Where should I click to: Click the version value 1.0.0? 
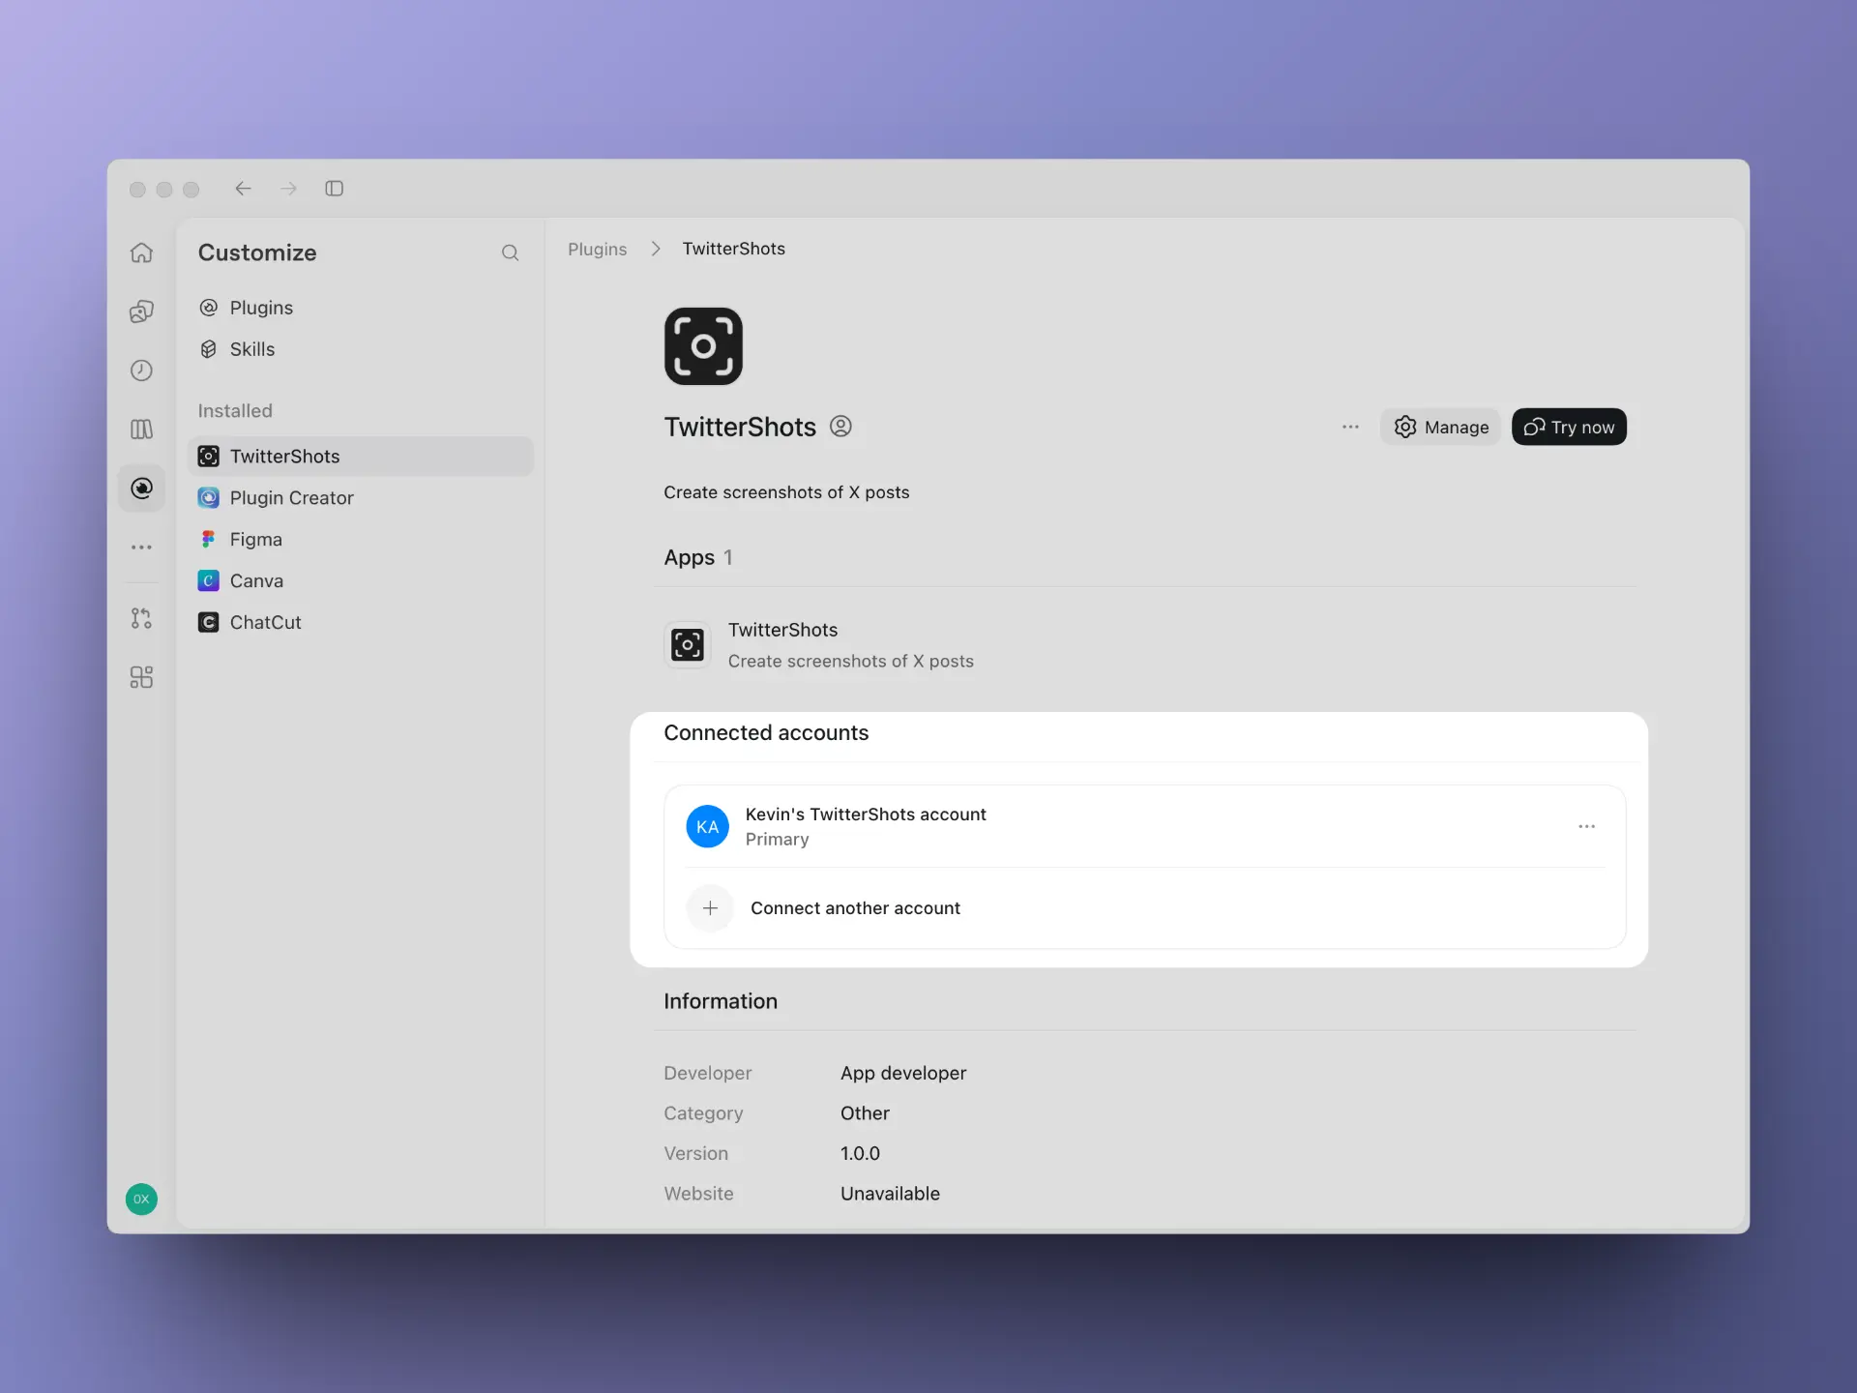tap(860, 1153)
